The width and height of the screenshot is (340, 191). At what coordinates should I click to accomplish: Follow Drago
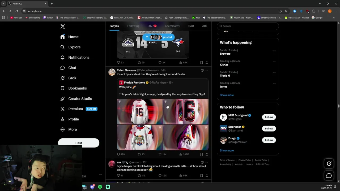click(269, 140)
